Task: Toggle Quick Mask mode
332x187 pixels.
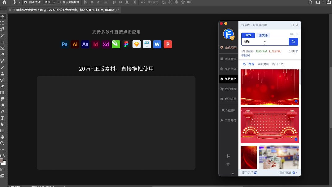Action: pos(2,170)
